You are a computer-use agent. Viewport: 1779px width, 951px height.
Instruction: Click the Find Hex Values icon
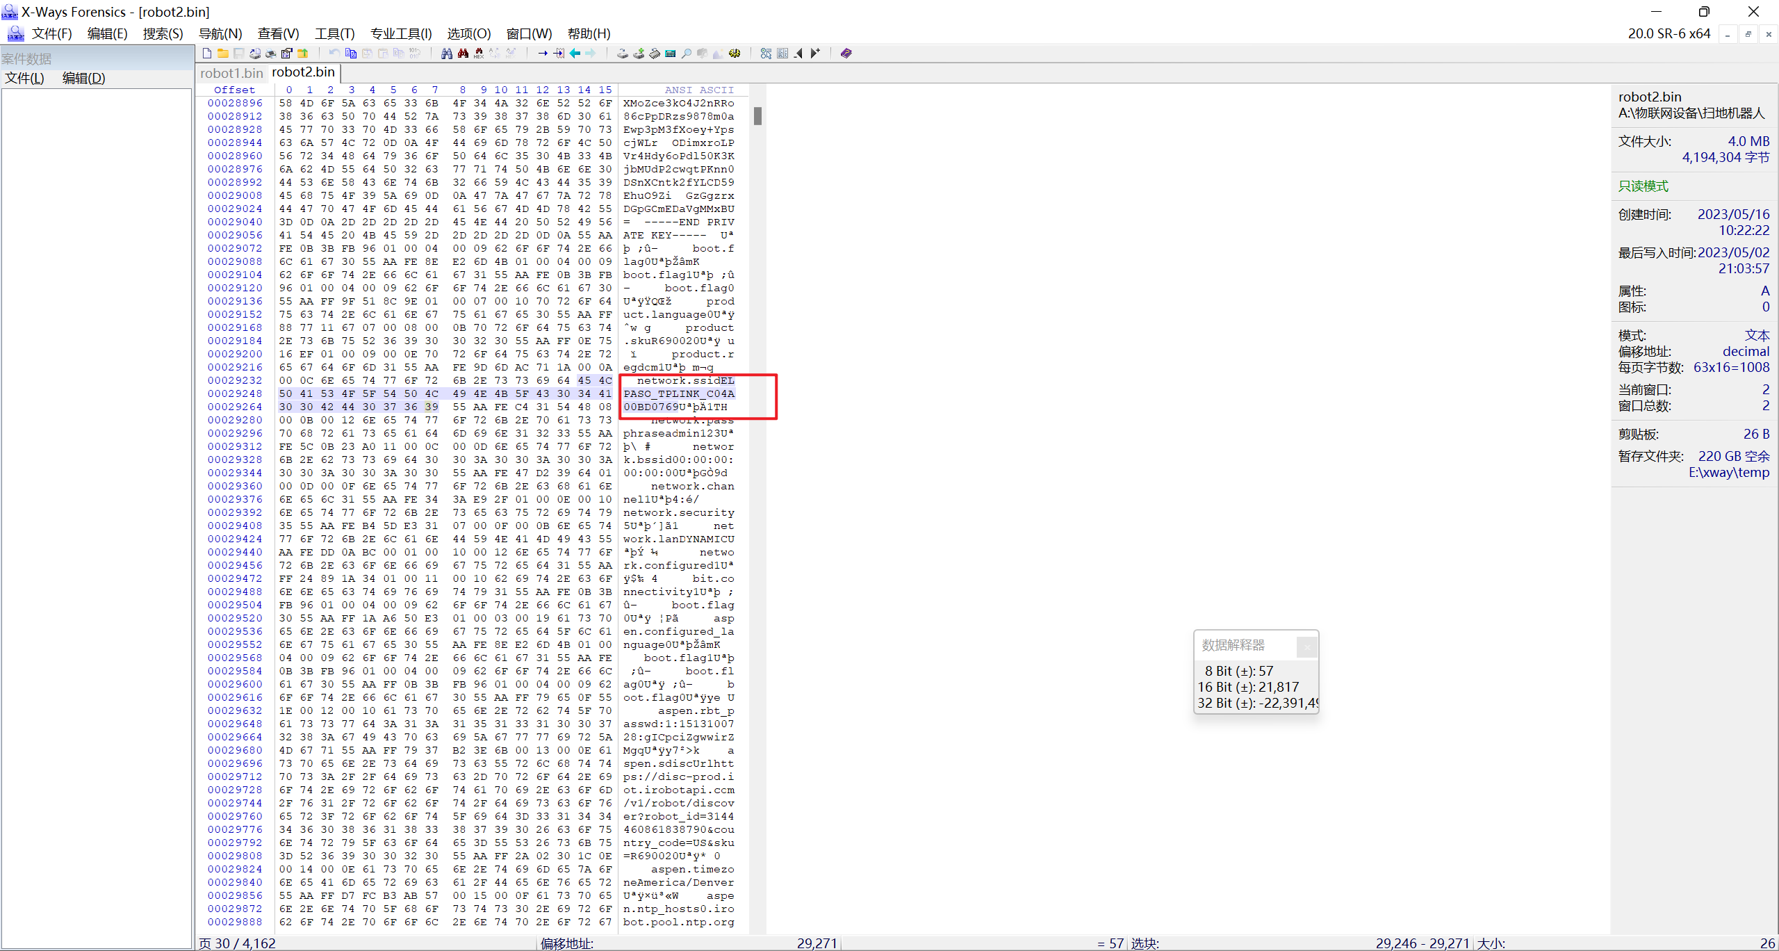pos(479,54)
